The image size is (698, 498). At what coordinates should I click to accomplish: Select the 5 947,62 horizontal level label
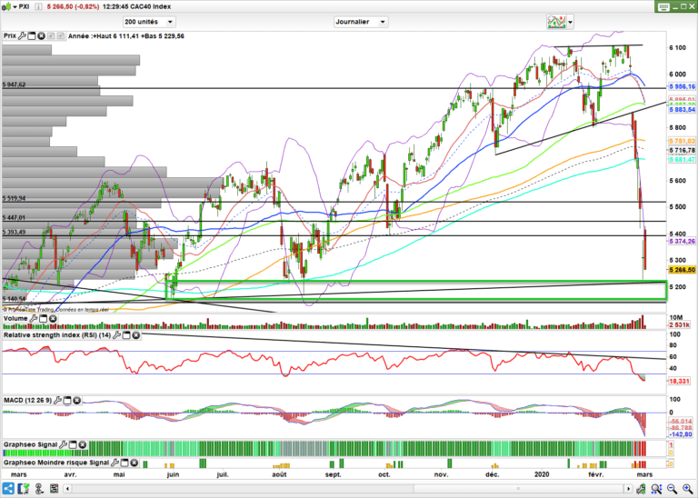[15, 85]
